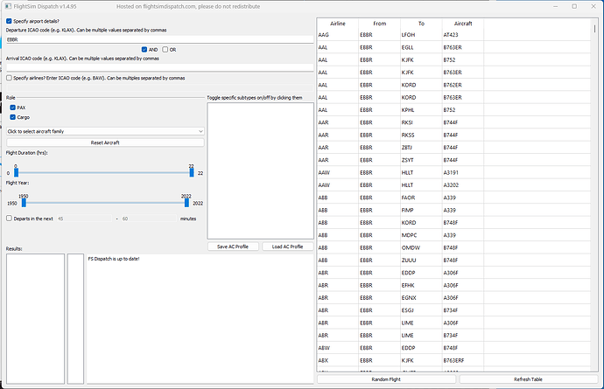Uncheck the PAX role checkbox

point(13,108)
